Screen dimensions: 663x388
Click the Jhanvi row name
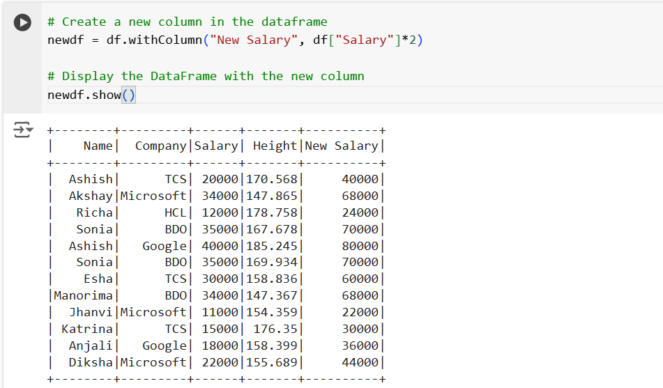tap(90, 312)
